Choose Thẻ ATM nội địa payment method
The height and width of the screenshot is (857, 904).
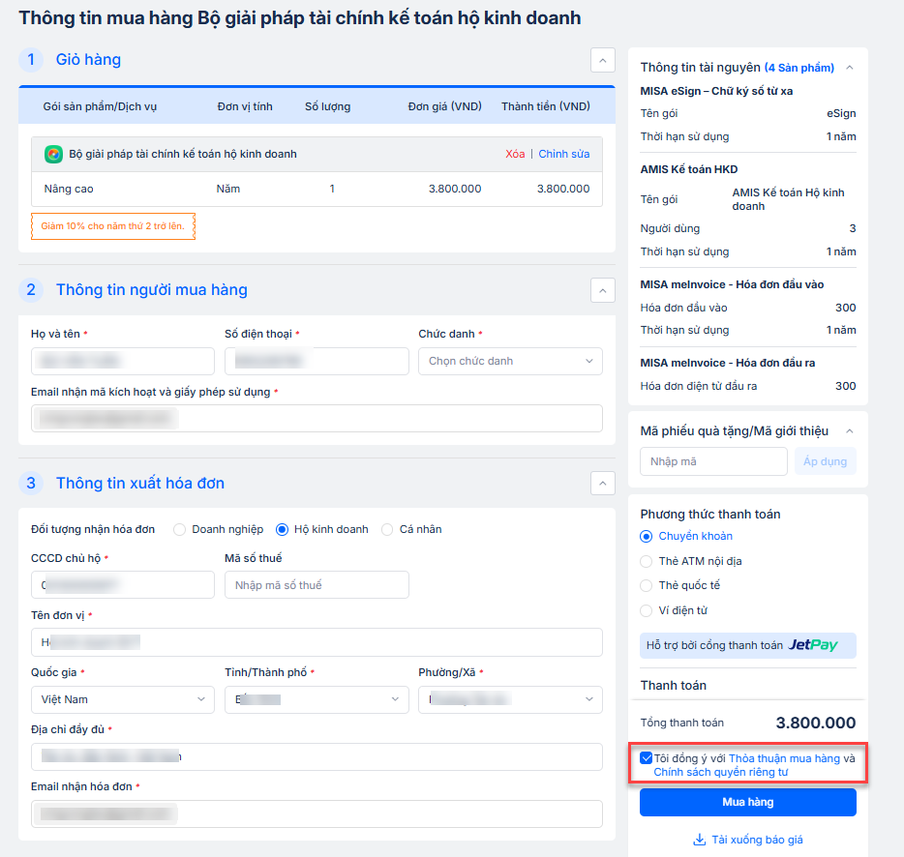647,561
